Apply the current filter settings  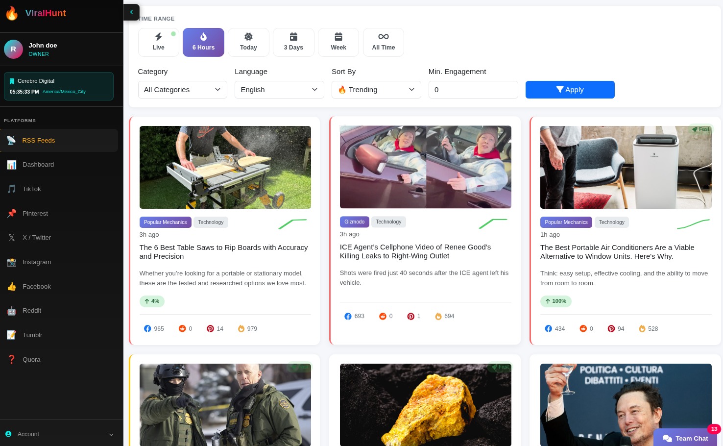point(570,90)
